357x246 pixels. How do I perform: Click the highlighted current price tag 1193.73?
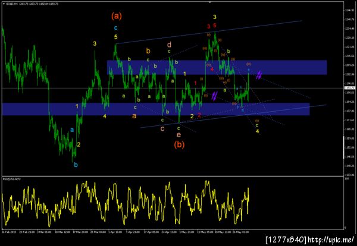pyautogui.click(x=350, y=88)
